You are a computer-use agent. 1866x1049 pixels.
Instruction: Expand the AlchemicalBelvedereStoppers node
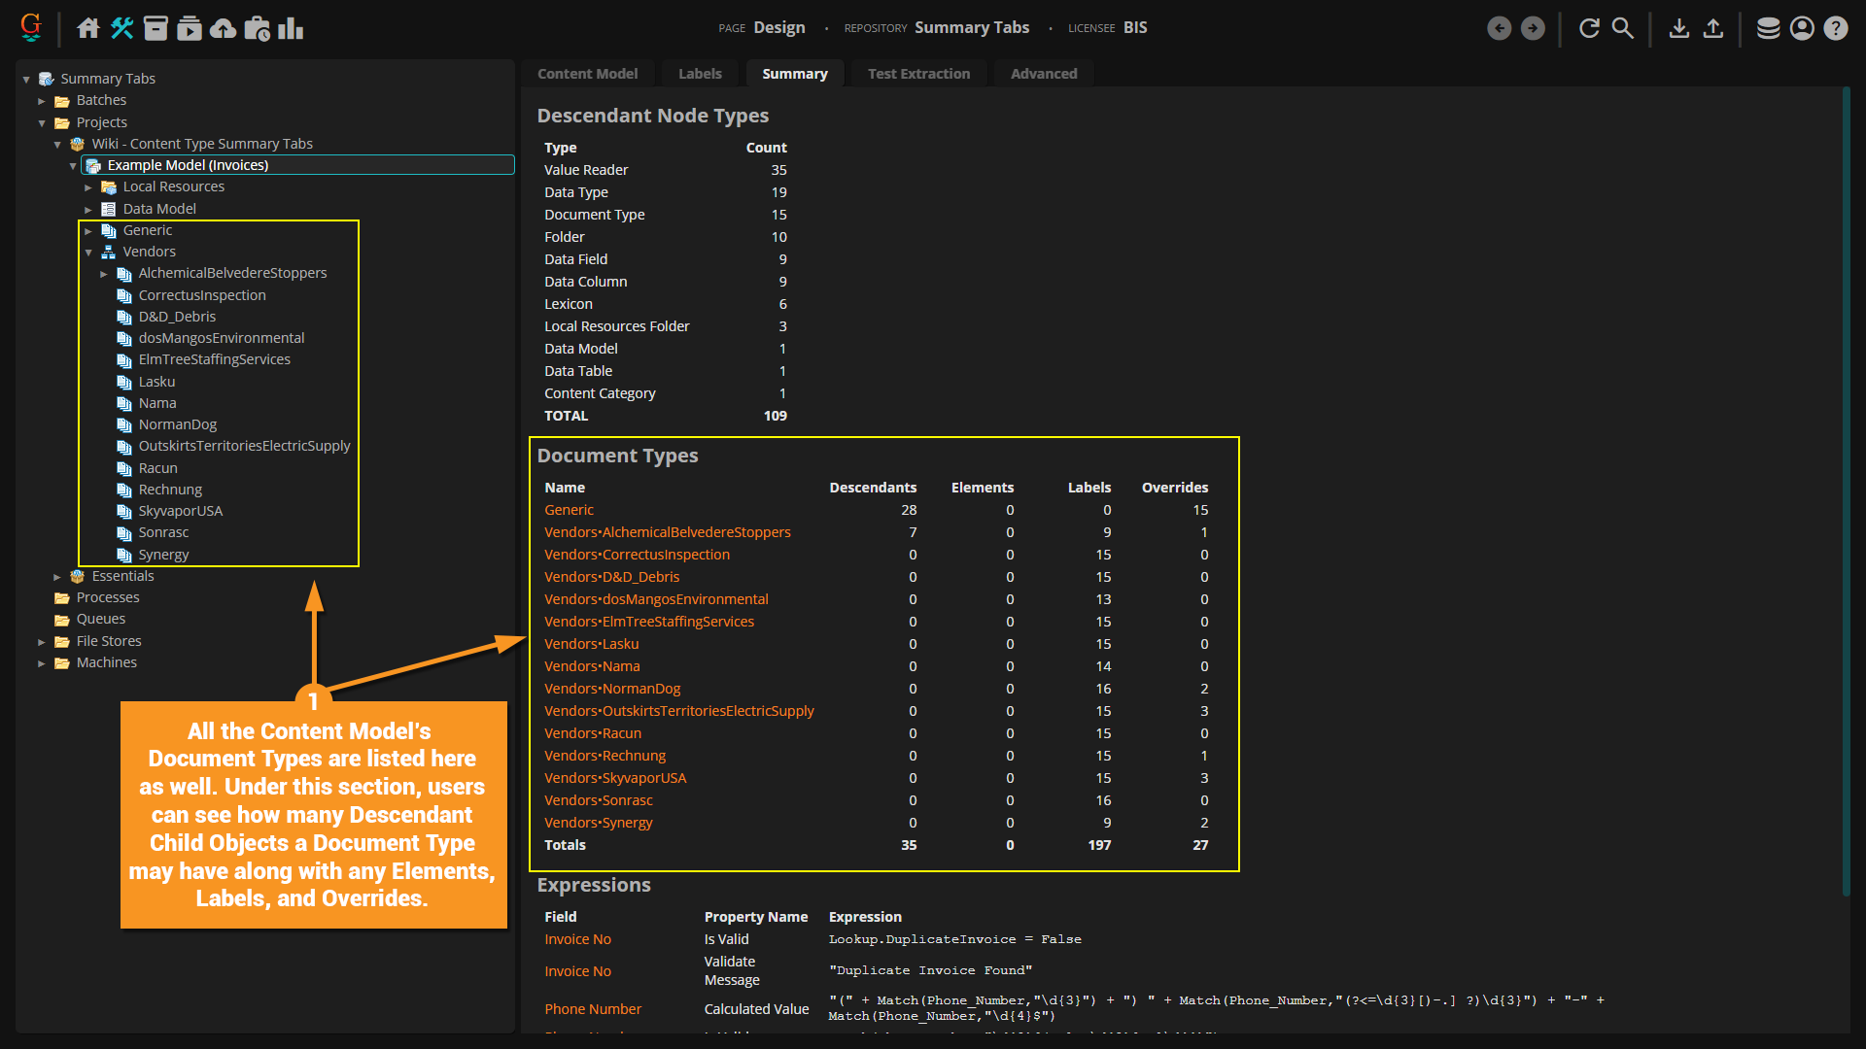[x=104, y=274]
